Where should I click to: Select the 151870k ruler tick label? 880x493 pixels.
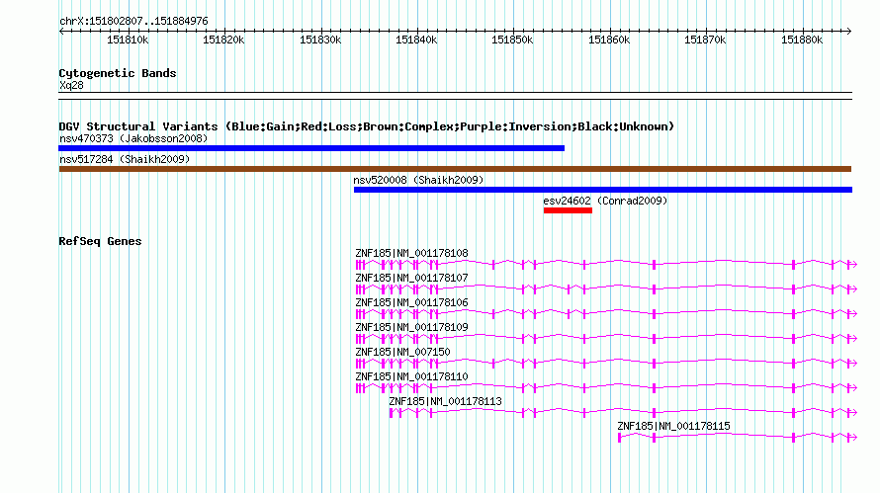tap(705, 40)
